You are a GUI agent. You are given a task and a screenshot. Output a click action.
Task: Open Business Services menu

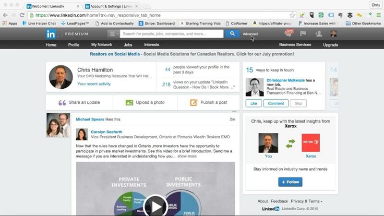(295, 45)
